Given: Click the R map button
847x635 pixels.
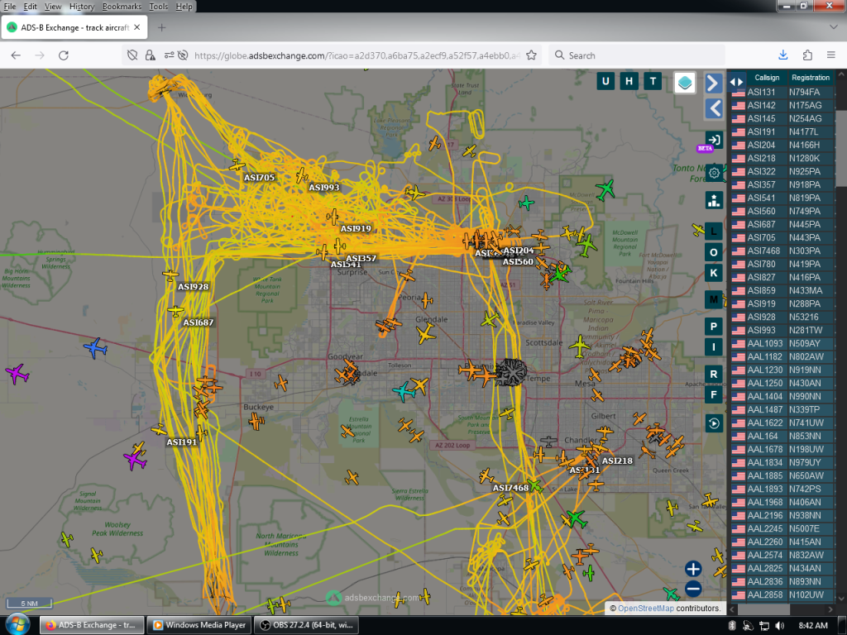Looking at the screenshot, I should point(714,374).
